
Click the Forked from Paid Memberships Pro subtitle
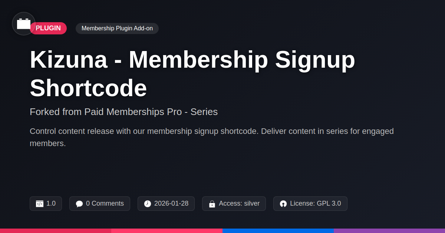pos(123,112)
